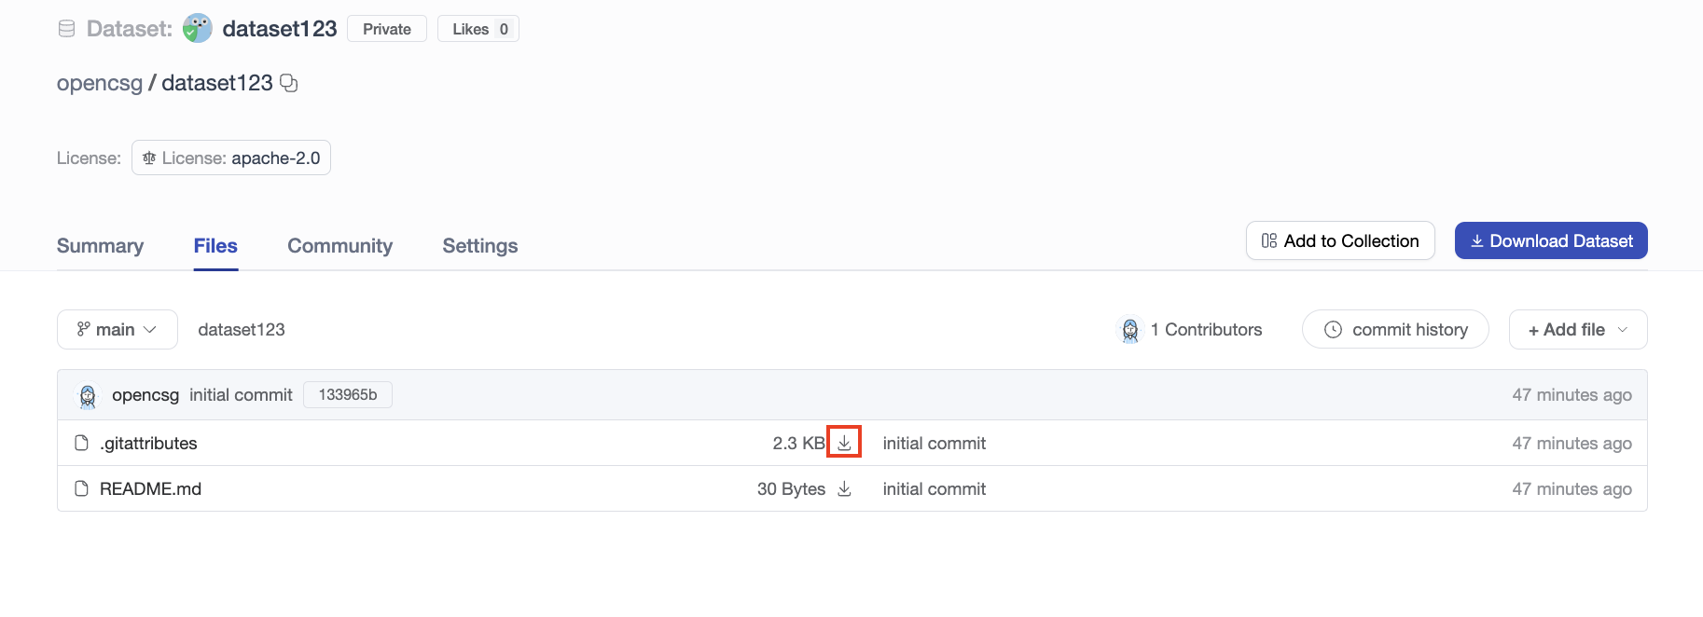
Task: Copy the opencsg/dataset123 path
Action: point(289,83)
